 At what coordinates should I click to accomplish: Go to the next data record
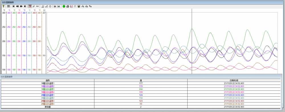(21, 6)
